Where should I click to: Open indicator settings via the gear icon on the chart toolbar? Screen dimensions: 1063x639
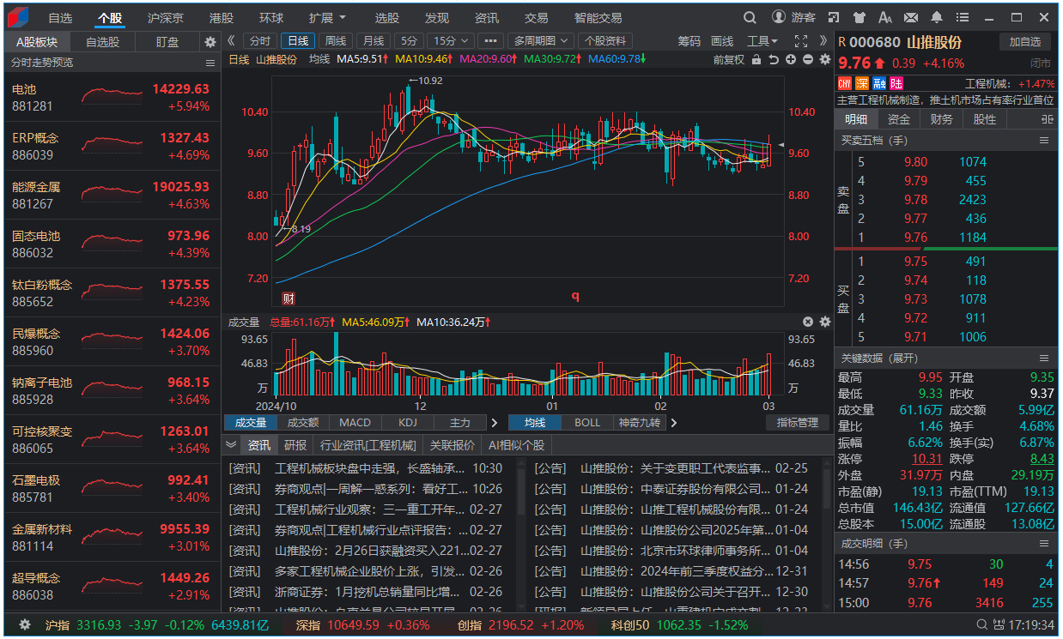point(825,60)
